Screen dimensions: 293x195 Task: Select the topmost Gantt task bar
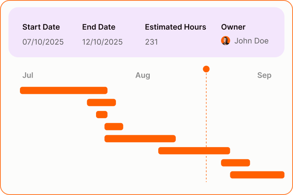point(63,90)
